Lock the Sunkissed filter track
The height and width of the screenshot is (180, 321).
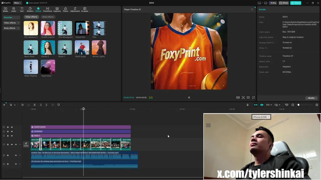pos(8,131)
